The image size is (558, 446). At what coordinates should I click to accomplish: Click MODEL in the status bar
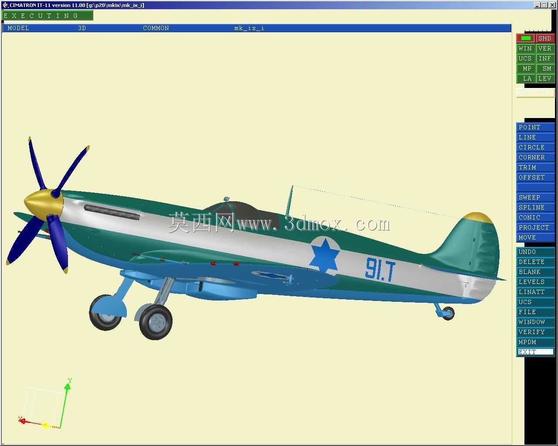[18, 28]
